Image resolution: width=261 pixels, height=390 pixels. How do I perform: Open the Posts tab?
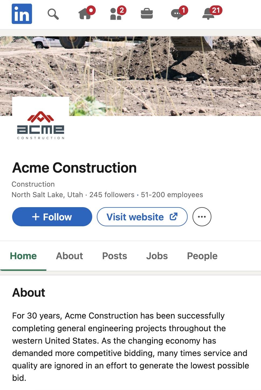114,256
